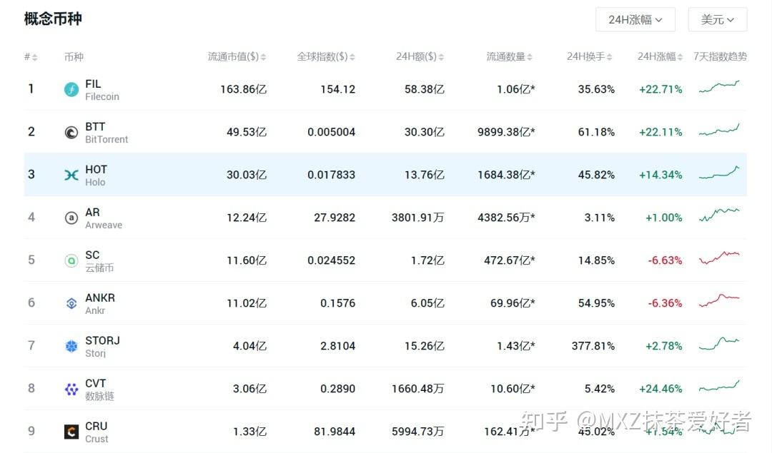Open ANKR 7-day trend chart

[x=719, y=300]
